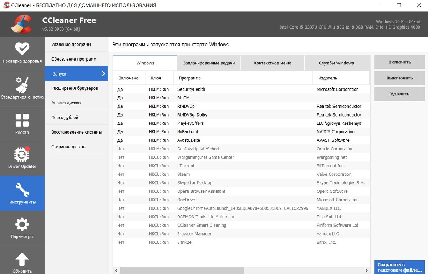Switch to Контекстное меню tab
428x274 pixels.
(x=272, y=63)
